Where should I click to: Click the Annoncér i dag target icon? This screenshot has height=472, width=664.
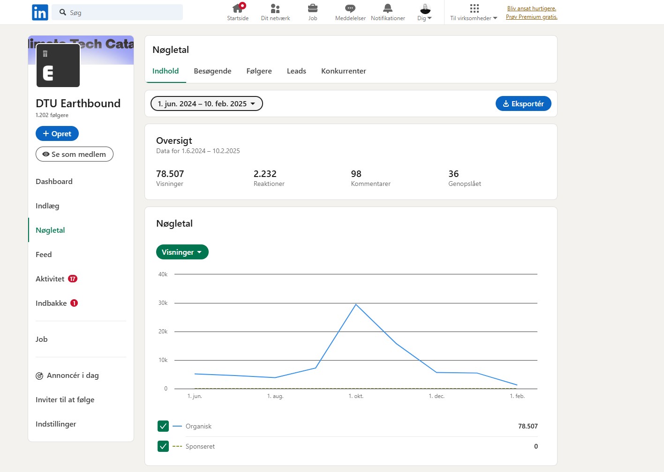pos(39,376)
